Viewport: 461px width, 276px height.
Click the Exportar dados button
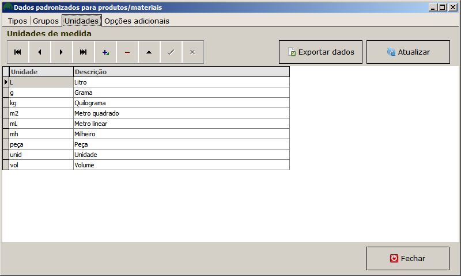pyautogui.click(x=320, y=52)
